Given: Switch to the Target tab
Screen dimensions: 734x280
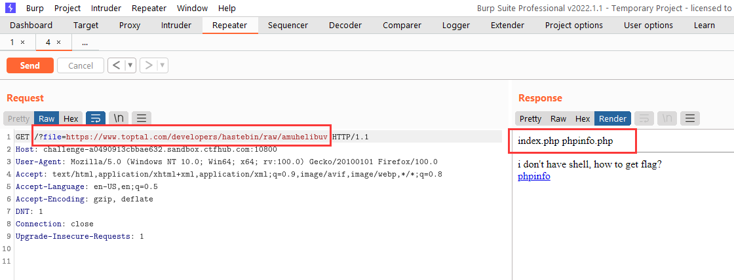Looking at the screenshot, I should pos(86,26).
